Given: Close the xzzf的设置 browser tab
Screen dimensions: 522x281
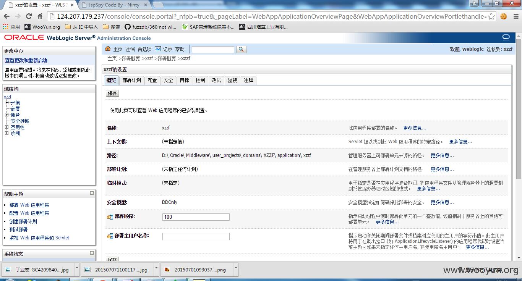Looking at the screenshot, I should (x=72, y=5).
